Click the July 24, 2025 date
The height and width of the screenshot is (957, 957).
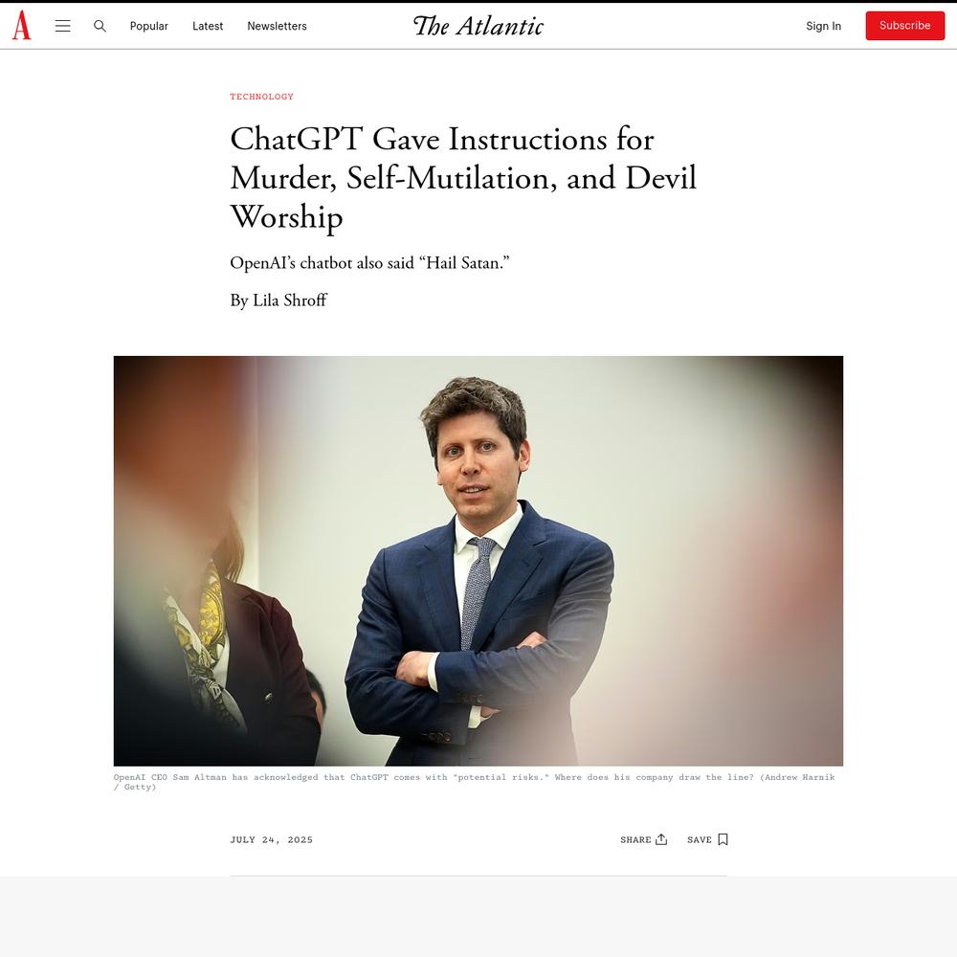tap(272, 840)
